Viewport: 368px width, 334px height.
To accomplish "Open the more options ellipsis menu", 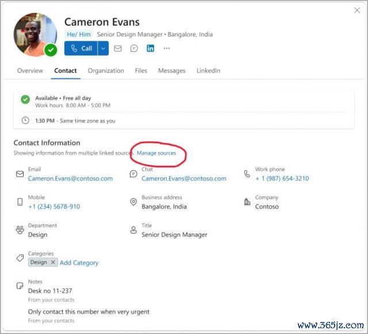I will [x=167, y=48].
